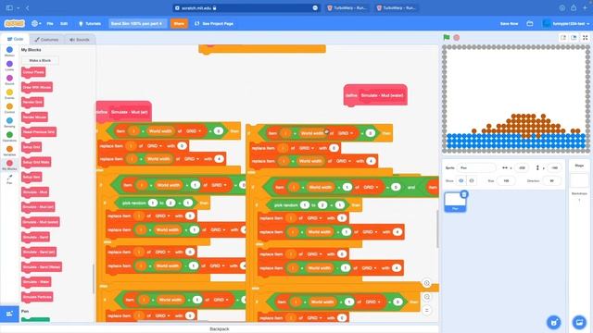Select the Variables blocks category
This screenshot has height=333, width=593.
pyautogui.click(x=9, y=151)
